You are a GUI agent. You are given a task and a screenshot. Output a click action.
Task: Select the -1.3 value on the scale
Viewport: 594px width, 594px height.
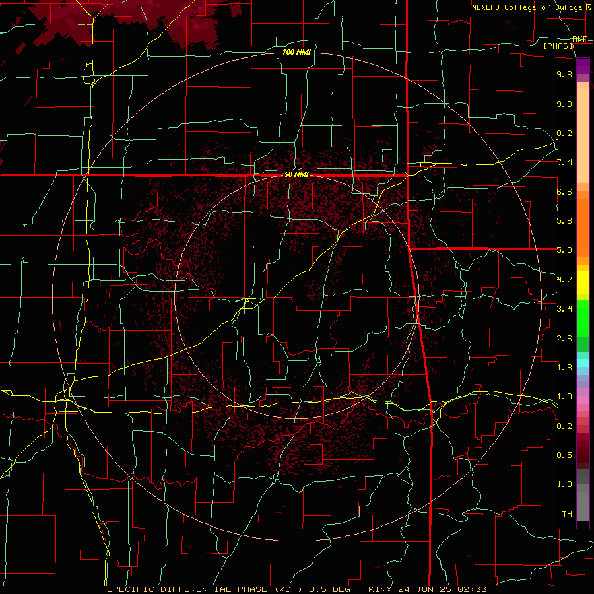[562, 484]
